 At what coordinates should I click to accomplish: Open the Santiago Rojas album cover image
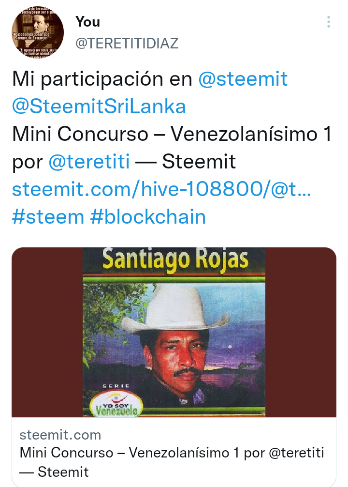pos(174,332)
